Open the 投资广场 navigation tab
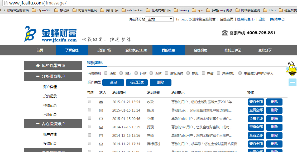The height and width of the screenshot is (152, 297). pos(104,50)
